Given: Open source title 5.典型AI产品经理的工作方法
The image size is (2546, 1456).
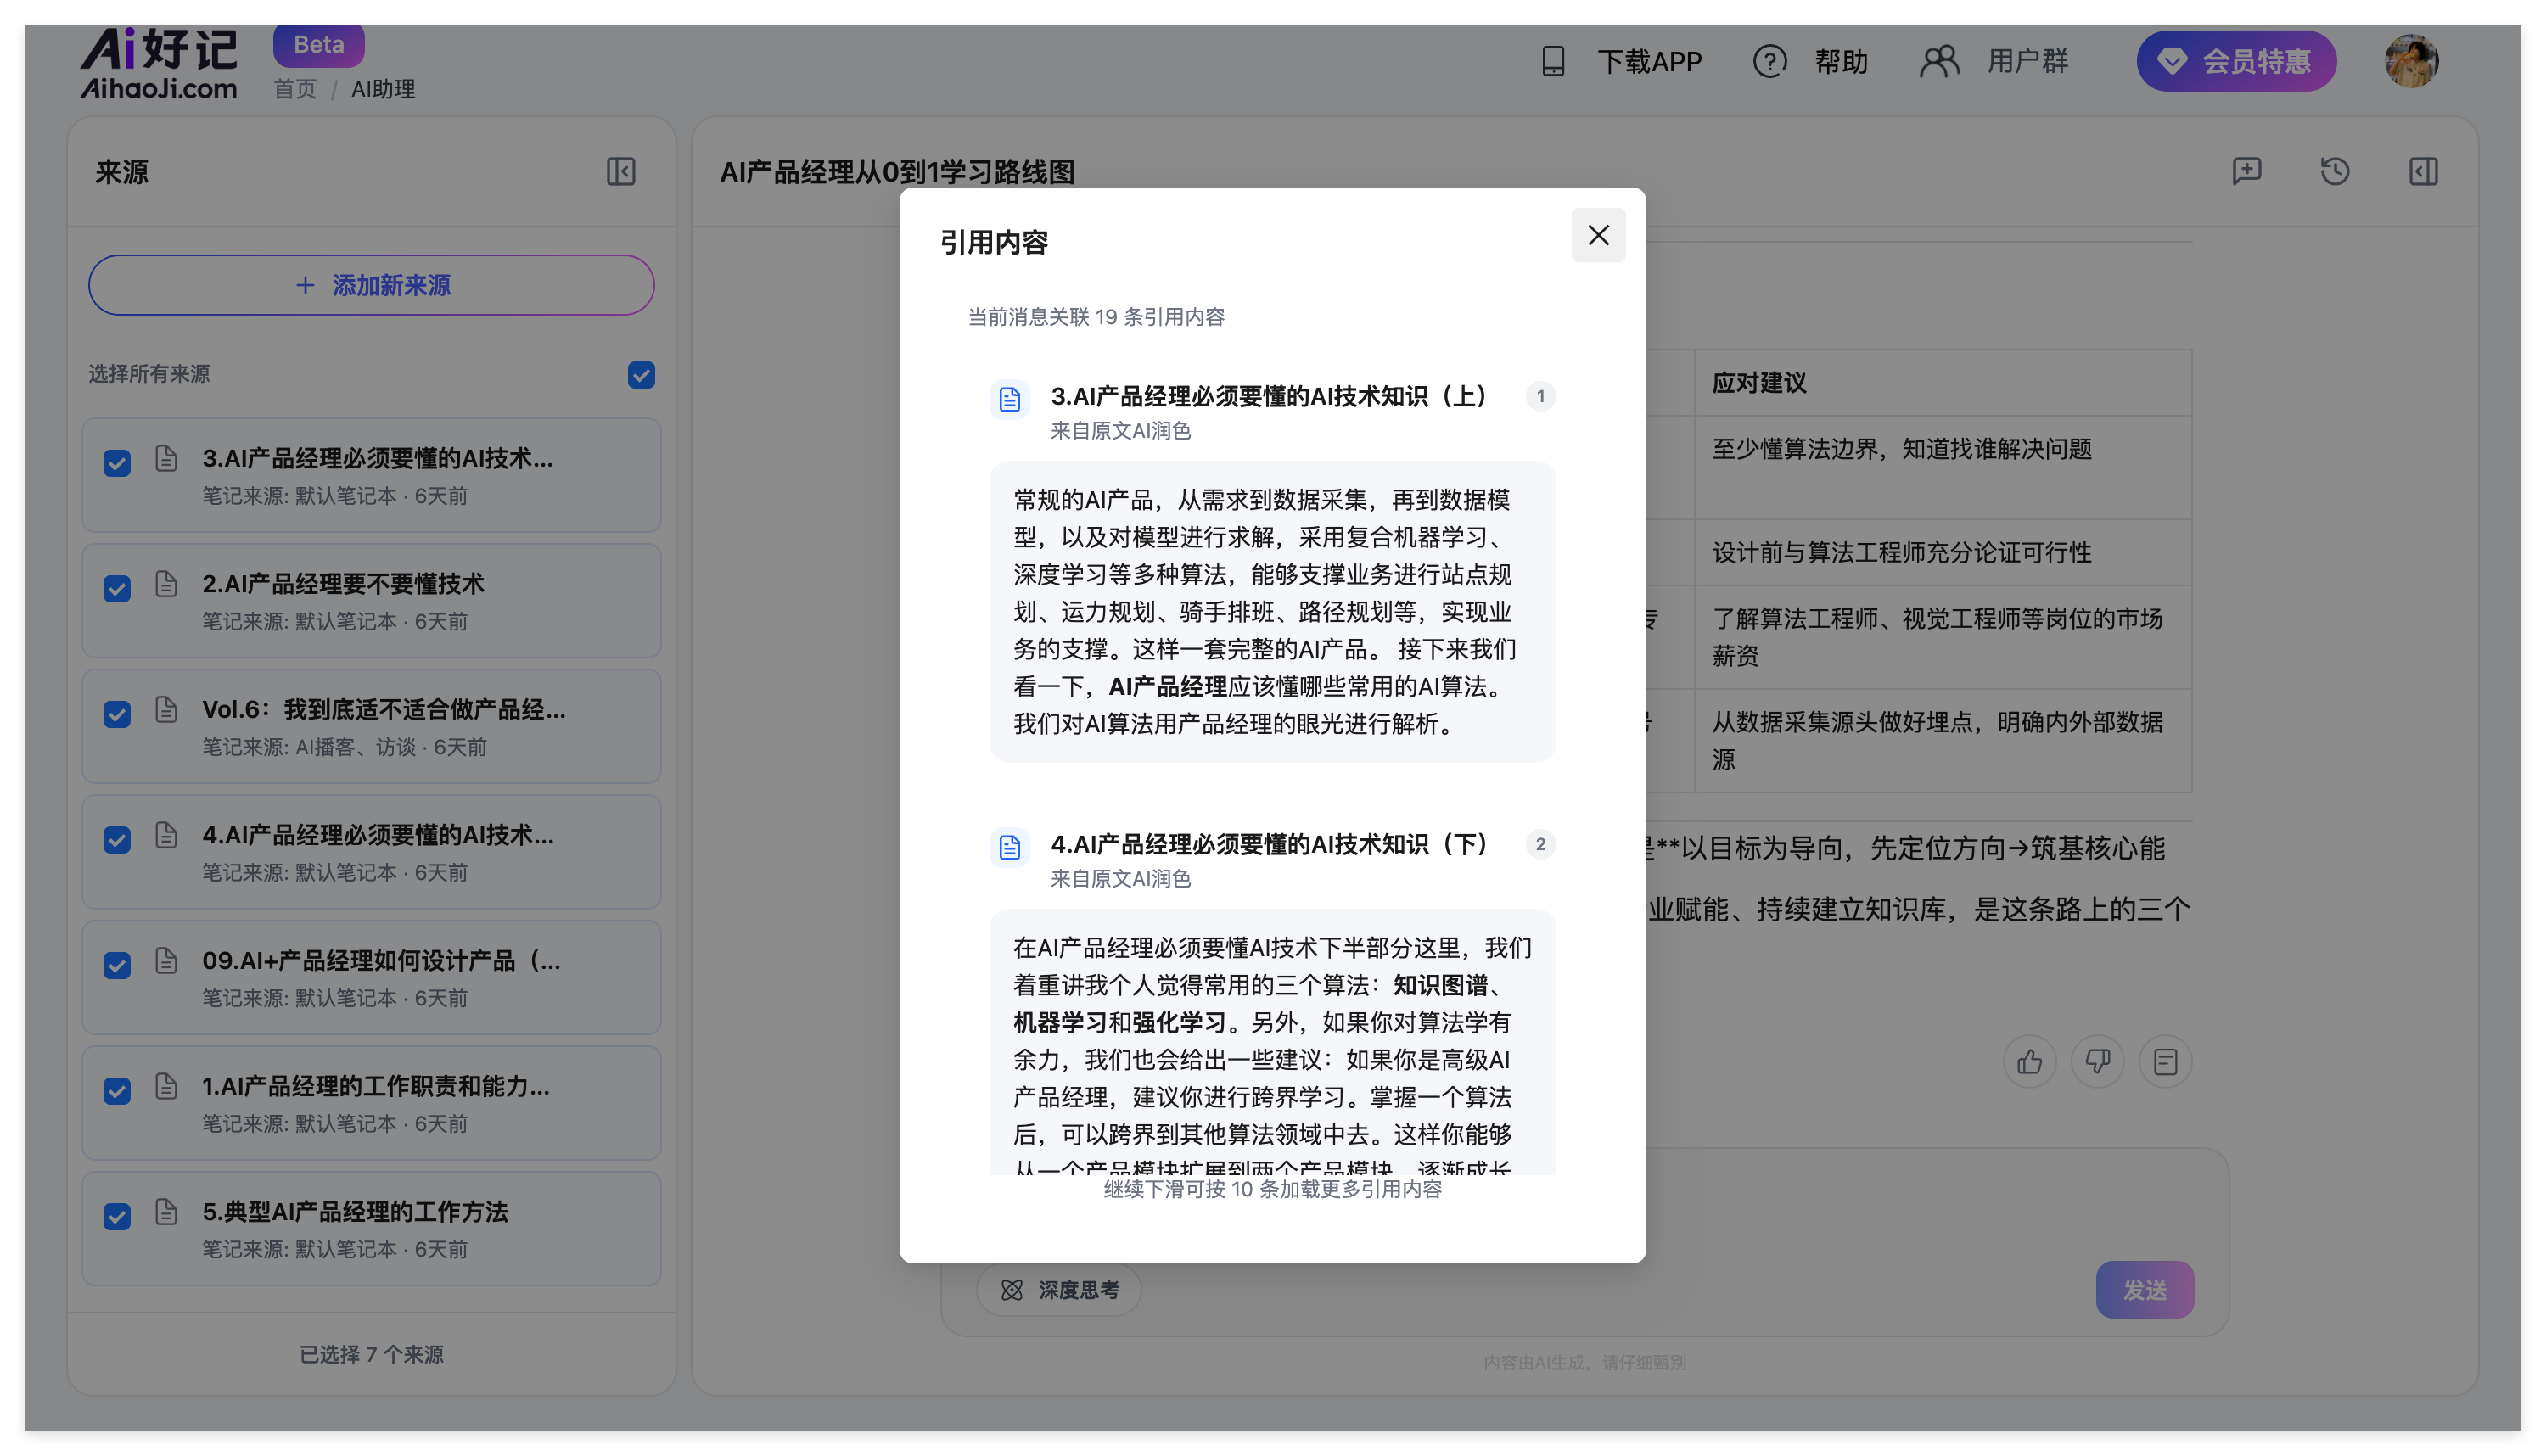Looking at the screenshot, I should point(355,1212).
